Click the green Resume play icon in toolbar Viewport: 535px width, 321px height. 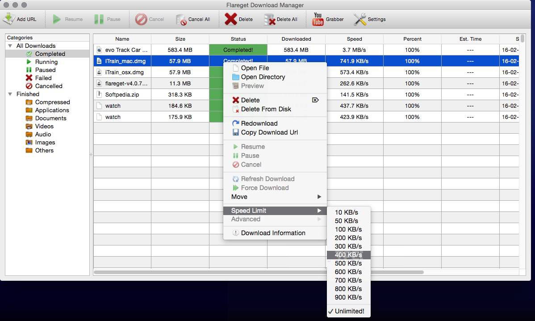57,20
